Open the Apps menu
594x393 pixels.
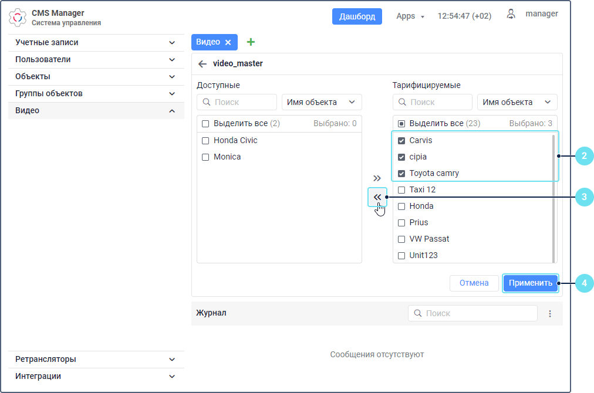[410, 16]
